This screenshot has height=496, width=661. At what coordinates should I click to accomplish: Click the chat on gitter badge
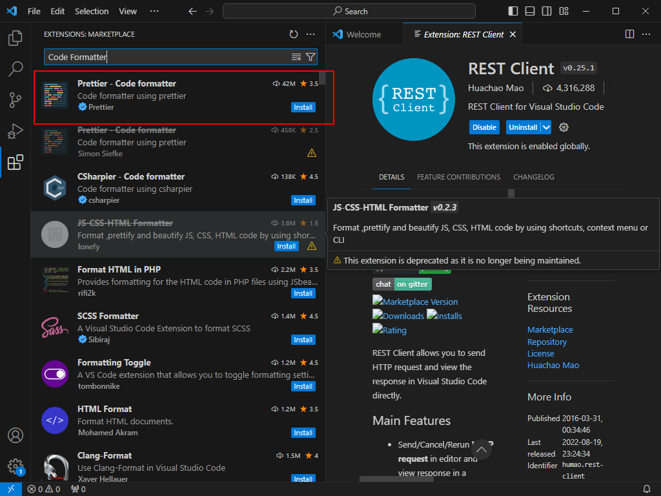(402, 284)
